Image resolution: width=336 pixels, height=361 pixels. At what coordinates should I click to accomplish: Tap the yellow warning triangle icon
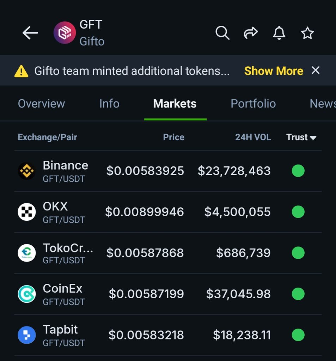[21, 71]
